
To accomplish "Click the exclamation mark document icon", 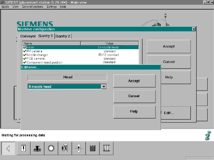I will point(24,149).
